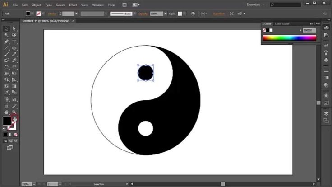Screen dimensions: 332x187
Task: Open the Object menu
Action: (36, 5)
